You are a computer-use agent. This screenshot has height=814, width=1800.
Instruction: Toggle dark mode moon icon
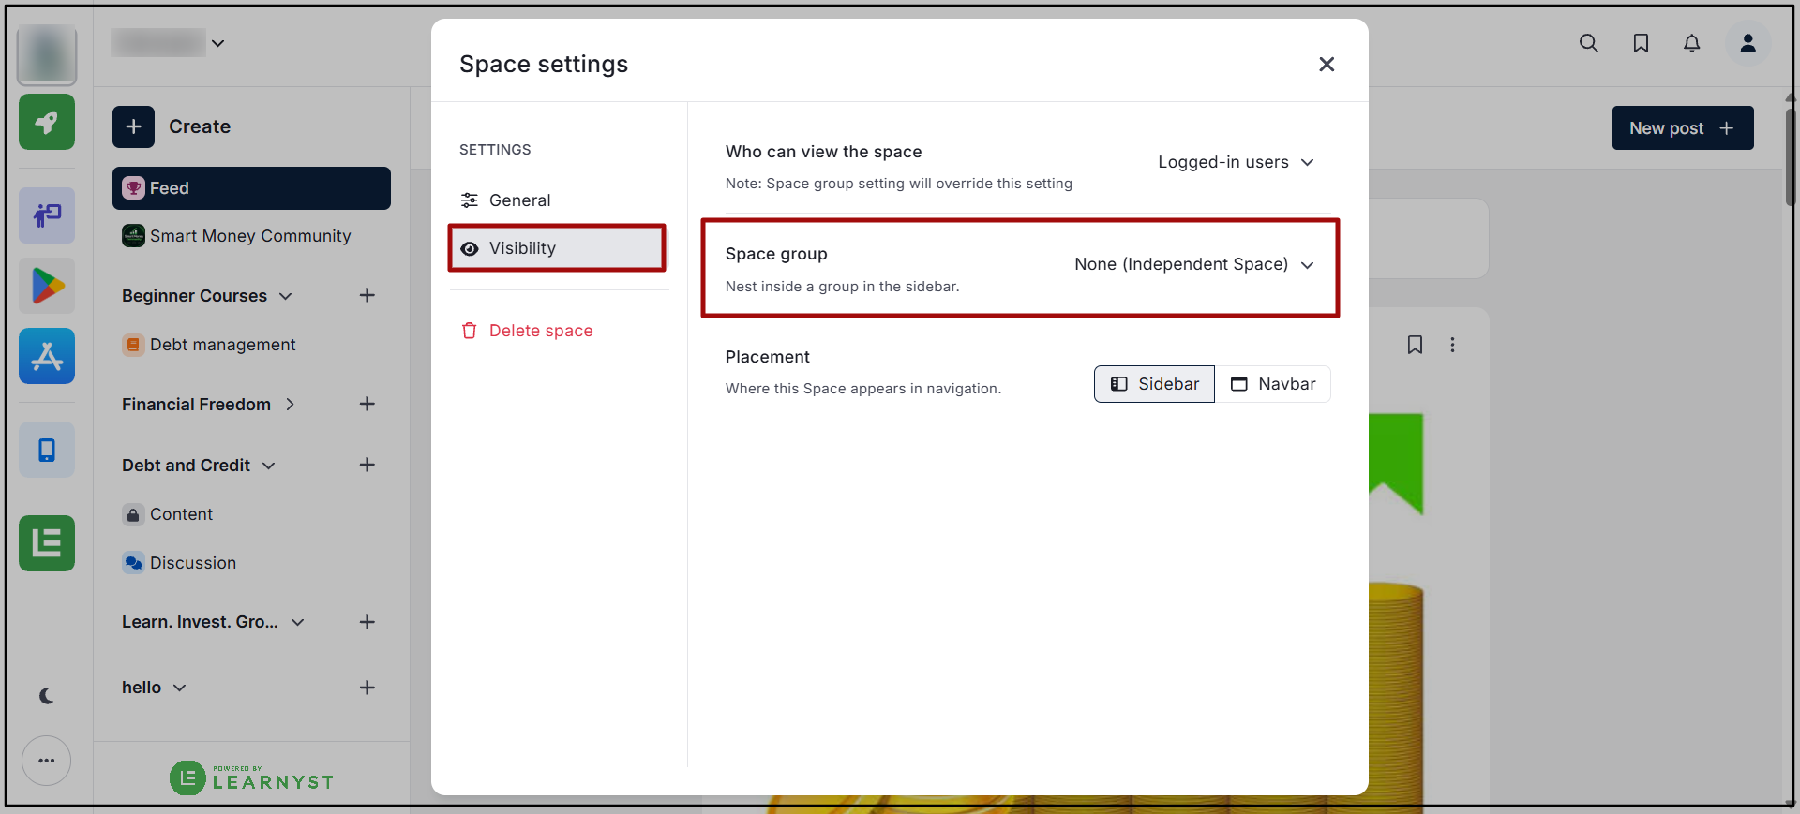coord(47,696)
